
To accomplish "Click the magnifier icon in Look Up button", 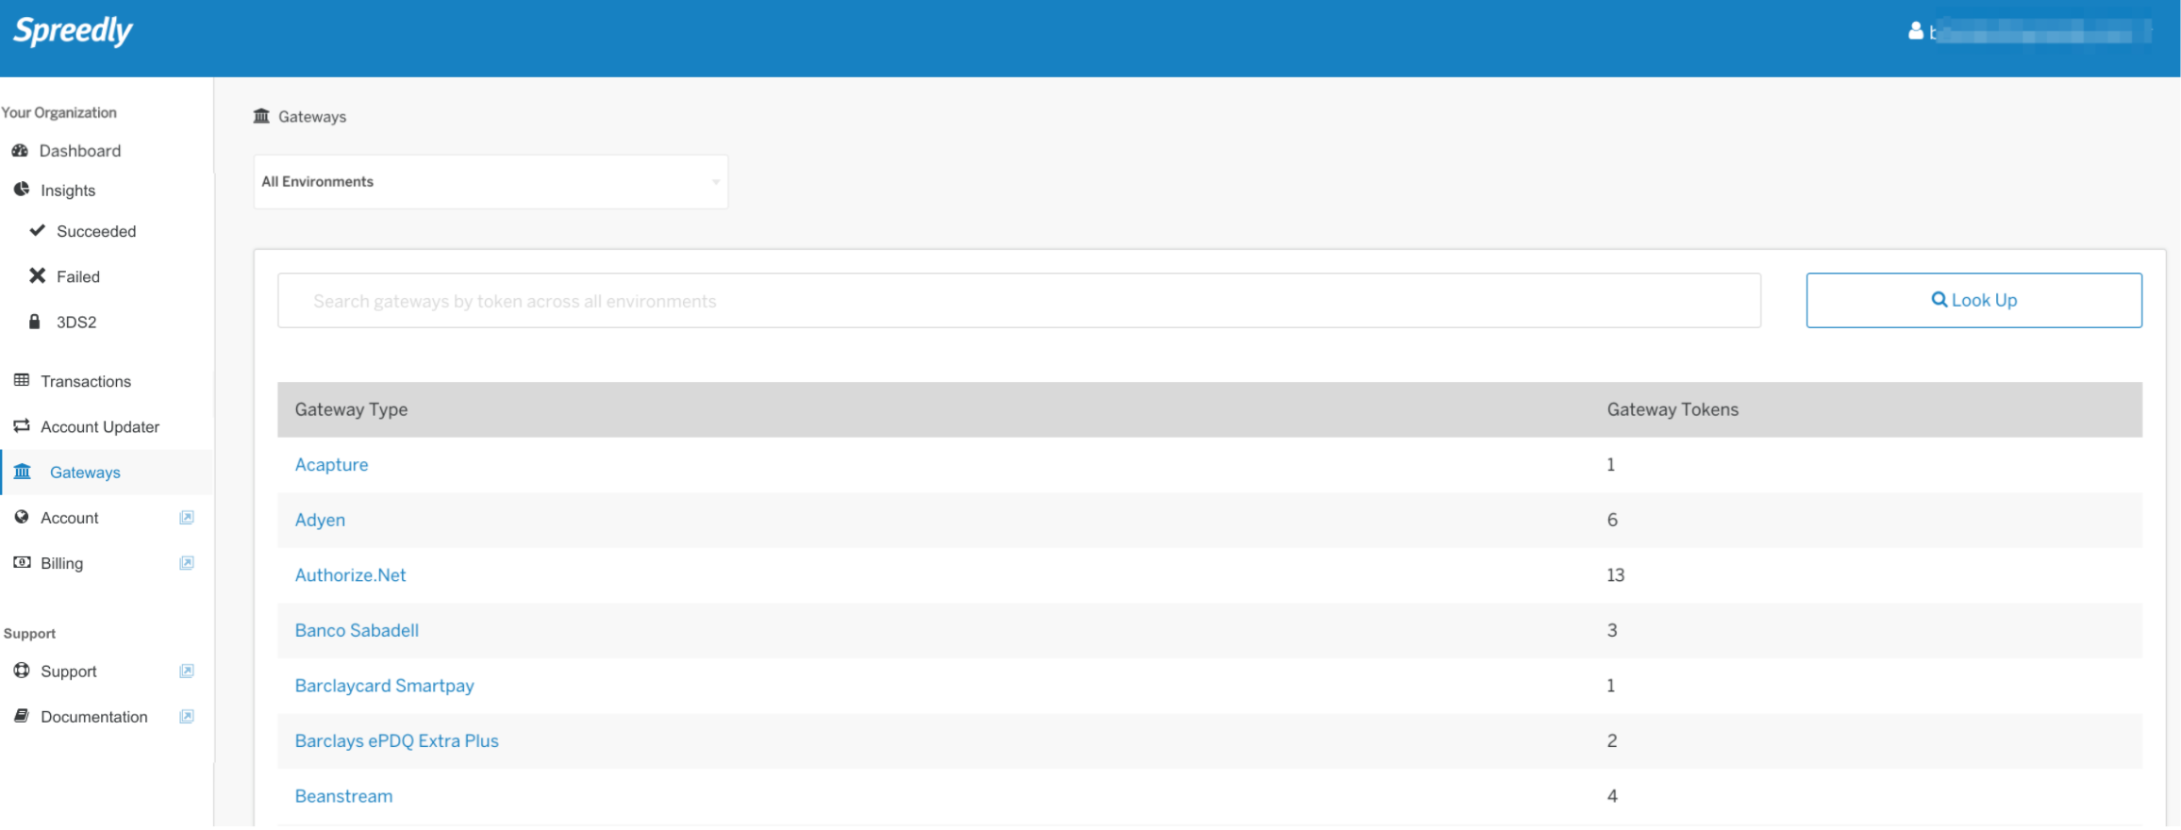I will (1939, 300).
